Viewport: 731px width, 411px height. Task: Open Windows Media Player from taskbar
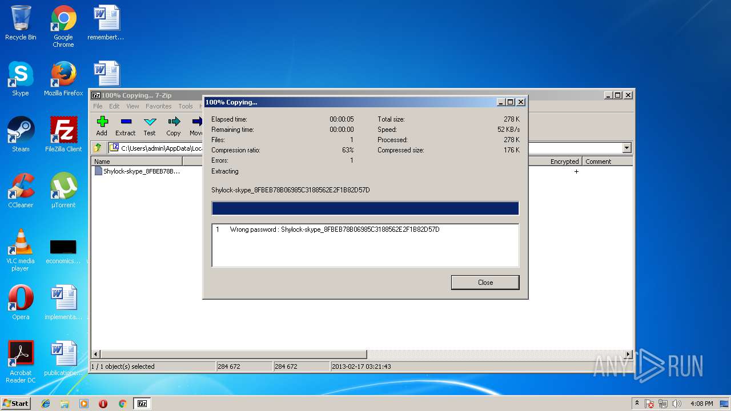click(x=84, y=404)
